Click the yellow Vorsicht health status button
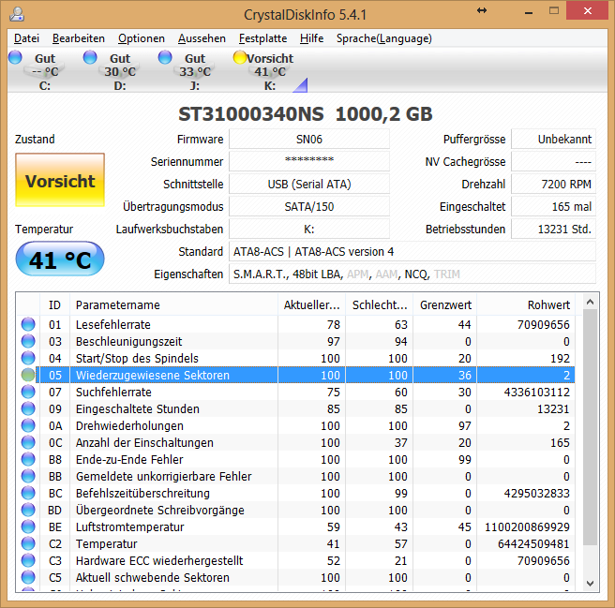 60,180
